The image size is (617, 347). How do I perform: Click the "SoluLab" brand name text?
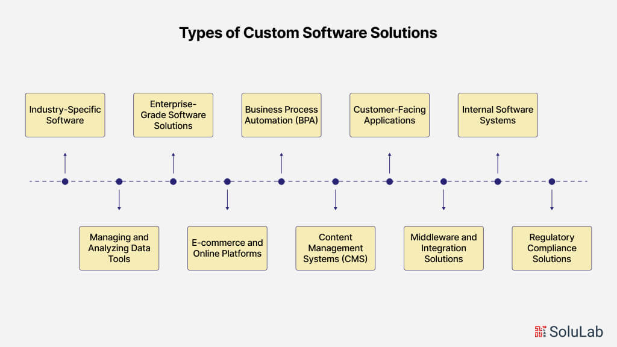click(576, 332)
